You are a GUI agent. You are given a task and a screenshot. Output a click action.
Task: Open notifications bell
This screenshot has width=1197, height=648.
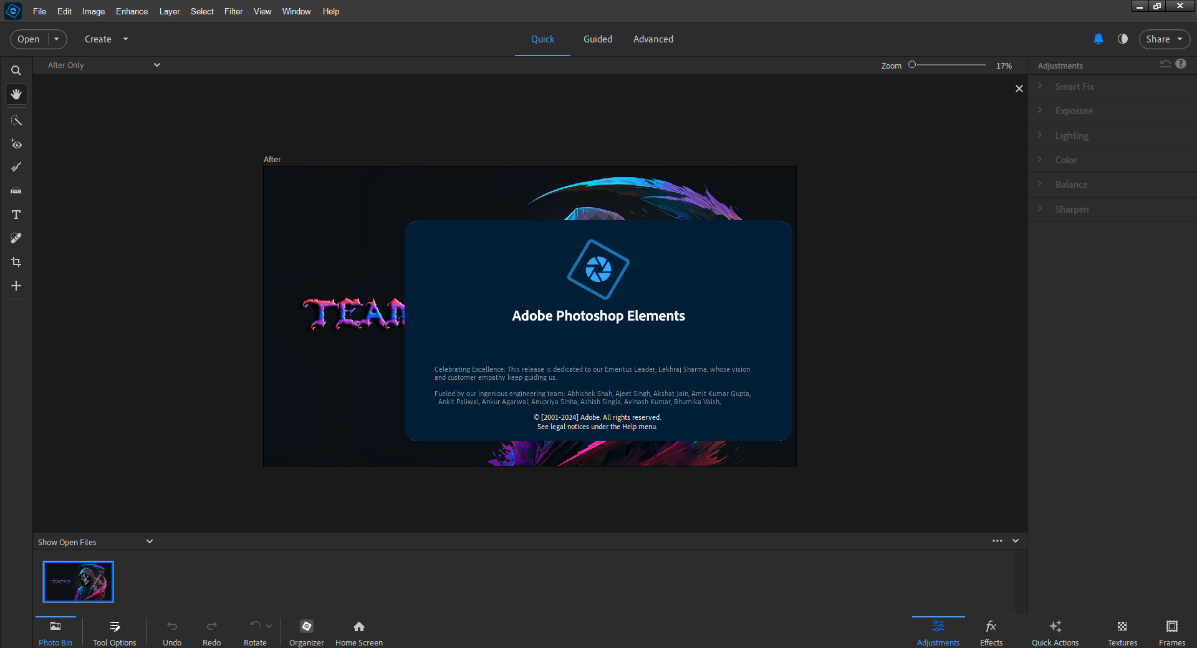[1098, 39]
